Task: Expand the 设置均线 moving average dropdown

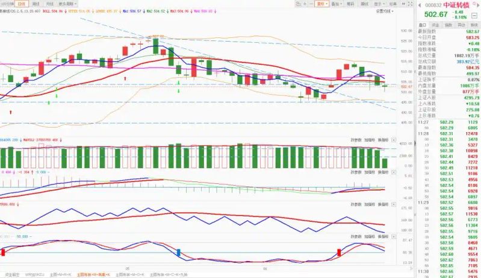Action: pyautogui.click(x=385, y=11)
